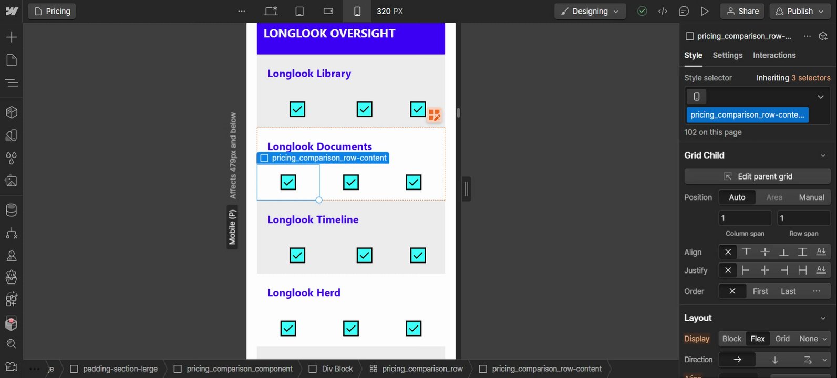The image size is (837, 378).
Task: Set Order to First
Action: tap(760, 291)
